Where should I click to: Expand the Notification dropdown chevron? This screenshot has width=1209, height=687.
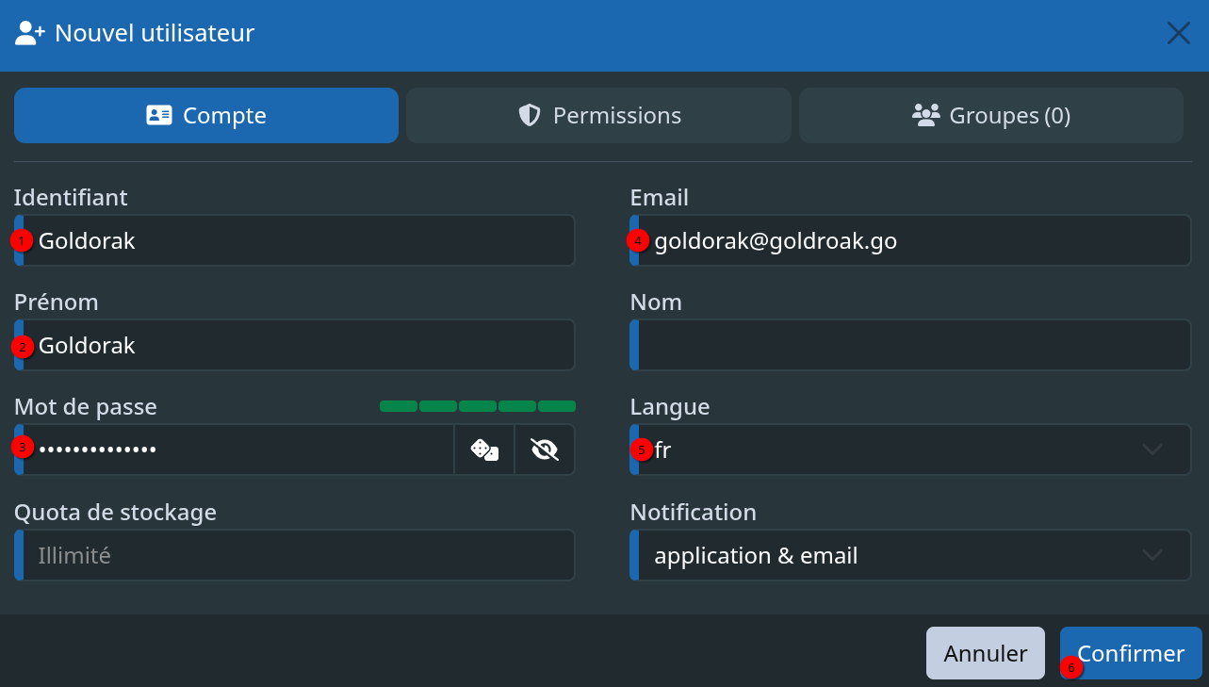click(1152, 555)
